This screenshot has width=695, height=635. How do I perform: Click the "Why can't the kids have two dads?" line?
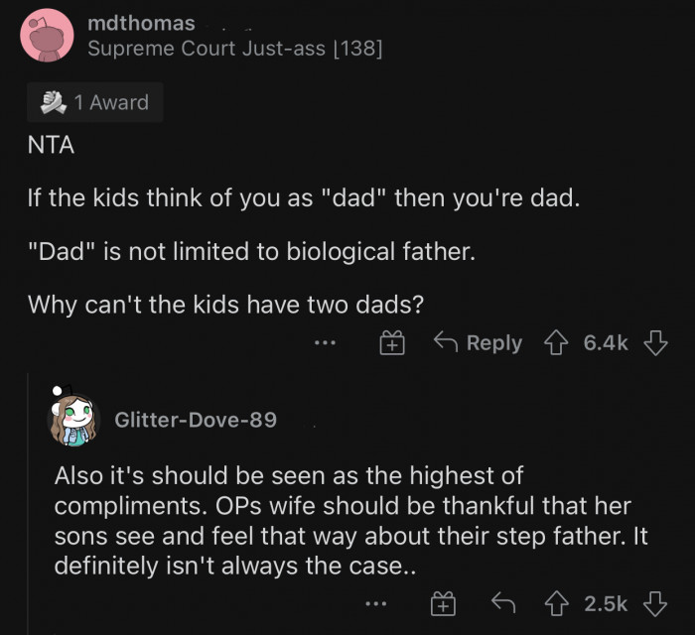pyautogui.click(x=226, y=304)
